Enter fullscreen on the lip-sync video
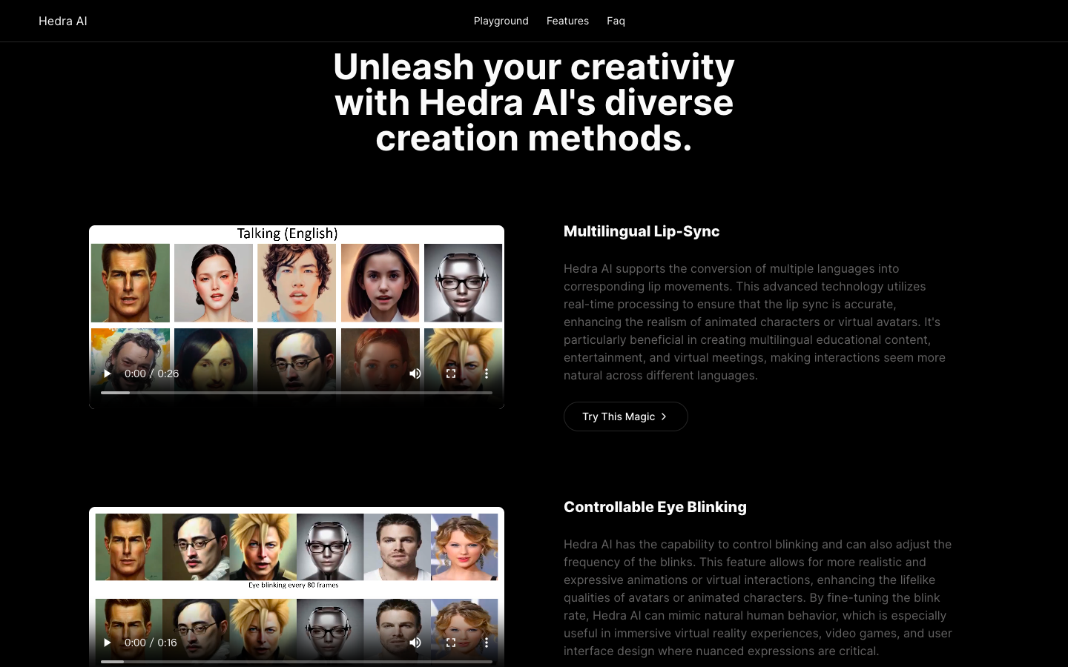The width and height of the screenshot is (1068, 667). coord(451,374)
